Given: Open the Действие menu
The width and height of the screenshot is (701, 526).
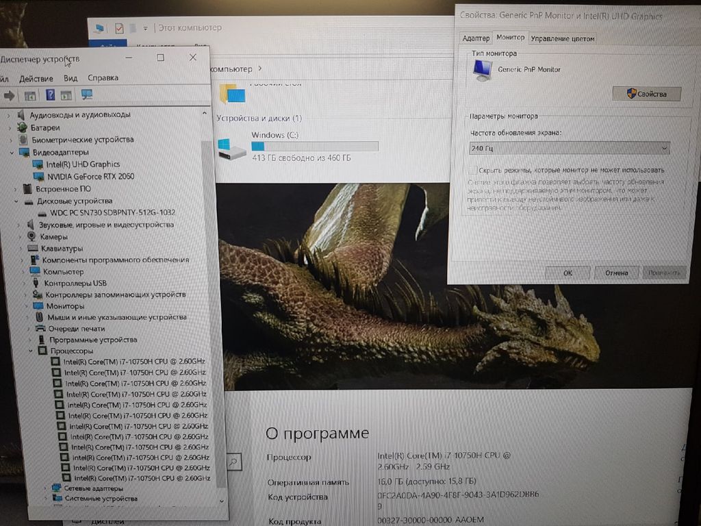Looking at the screenshot, I should pyautogui.click(x=36, y=78).
